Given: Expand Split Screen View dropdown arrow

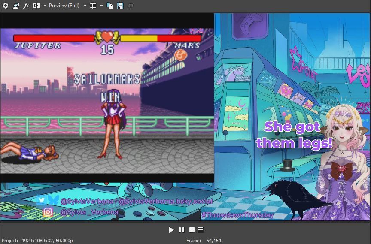Looking at the screenshot, I should 45,6.
